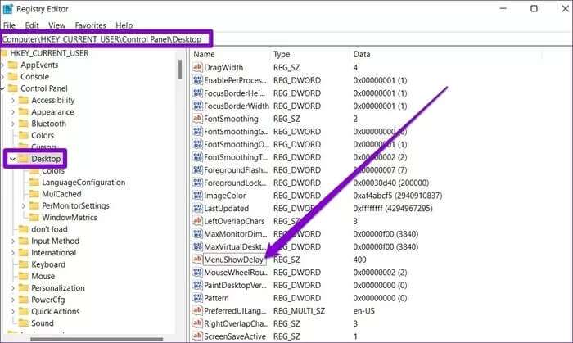Viewport: 573px width, 343px height.
Task: Click the MouseWheelRou... DWORD icon
Action: tap(197, 272)
